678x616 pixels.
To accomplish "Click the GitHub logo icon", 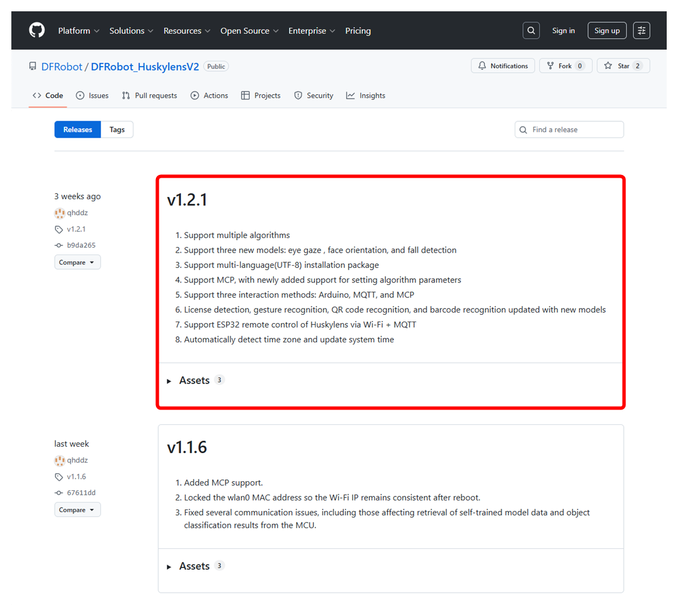I will (37, 30).
